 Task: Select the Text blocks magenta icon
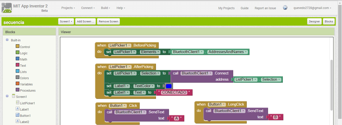point(18,65)
